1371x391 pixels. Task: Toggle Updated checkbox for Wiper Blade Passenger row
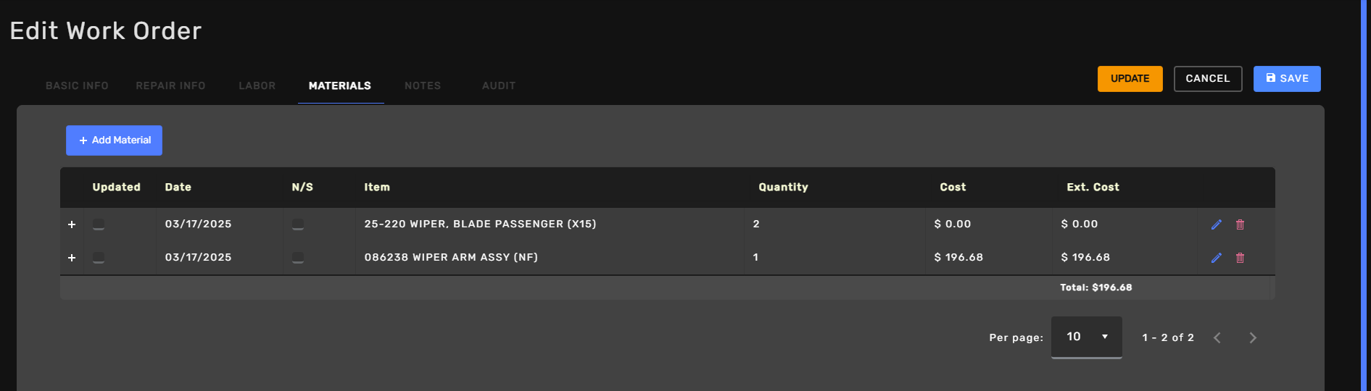coord(99,224)
